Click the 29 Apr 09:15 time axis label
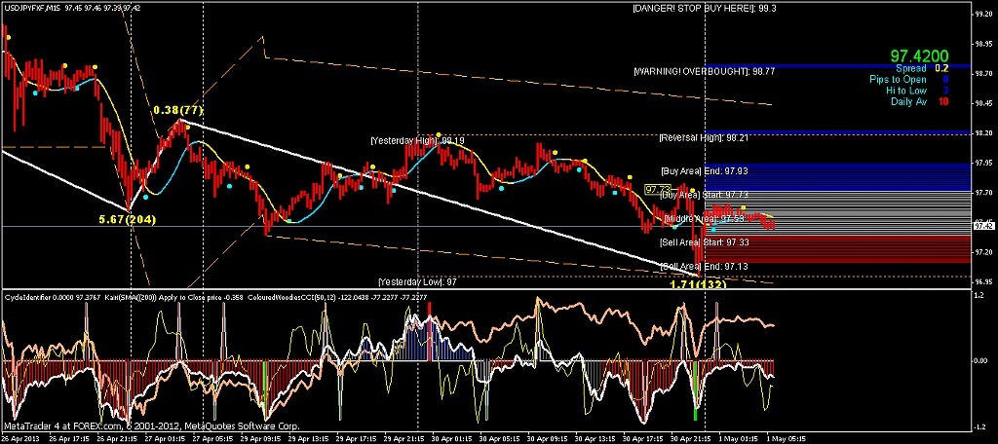998x444 pixels. [258, 438]
